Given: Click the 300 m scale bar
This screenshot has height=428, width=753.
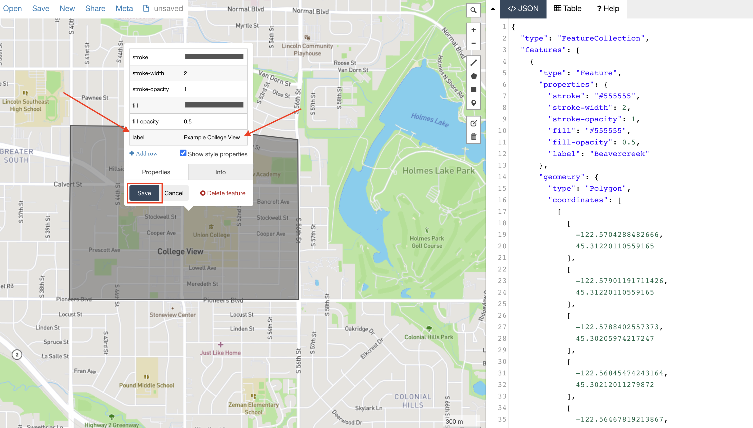Looking at the screenshot, I should pyautogui.click(x=461, y=421).
